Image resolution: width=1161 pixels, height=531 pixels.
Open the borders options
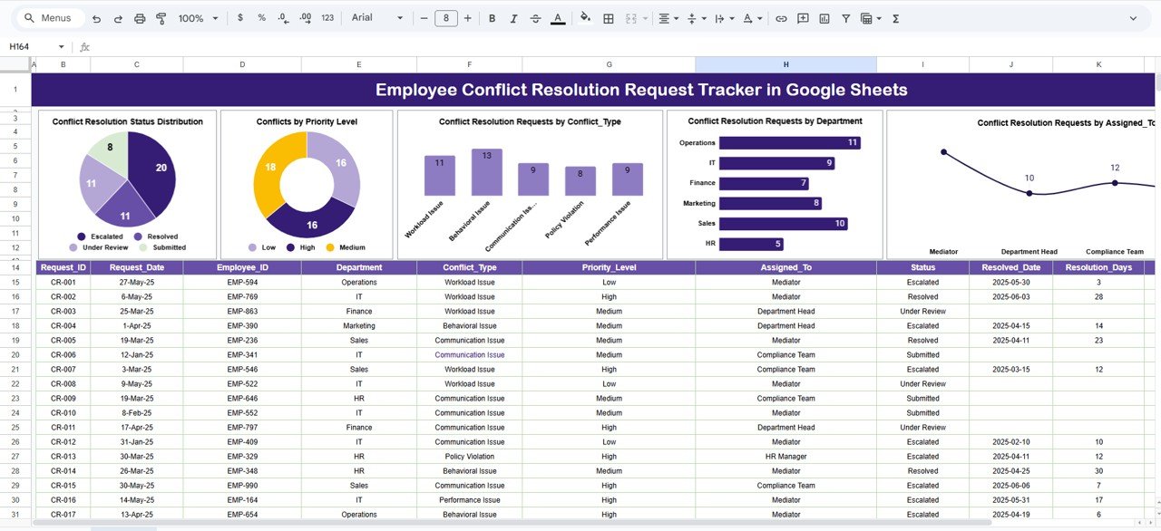tap(608, 18)
